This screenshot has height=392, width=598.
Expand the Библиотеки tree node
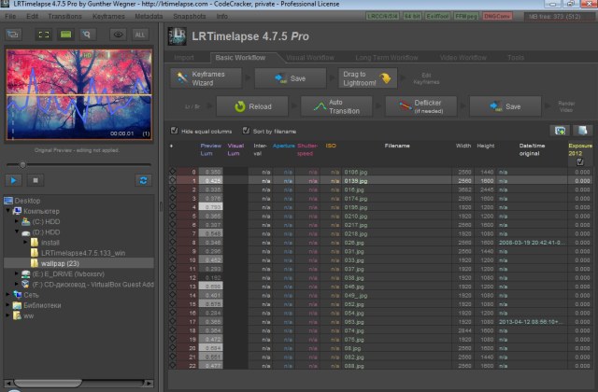pyautogui.click(x=7, y=305)
